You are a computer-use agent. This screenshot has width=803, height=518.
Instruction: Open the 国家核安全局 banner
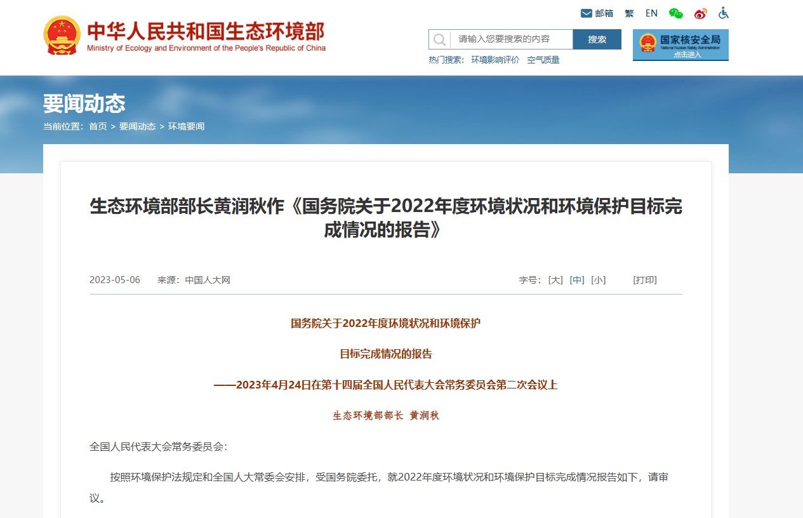(680, 45)
